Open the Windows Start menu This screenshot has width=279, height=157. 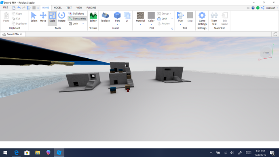[x=5, y=153]
